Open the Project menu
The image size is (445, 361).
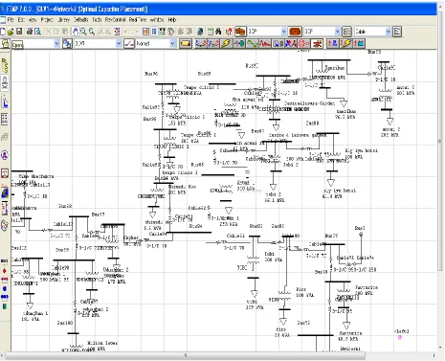pyautogui.click(x=47, y=20)
